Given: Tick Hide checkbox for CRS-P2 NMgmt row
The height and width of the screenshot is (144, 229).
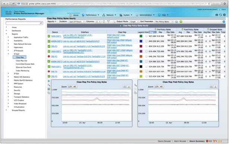Looking at the screenshot, I should [x=147, y=56].
